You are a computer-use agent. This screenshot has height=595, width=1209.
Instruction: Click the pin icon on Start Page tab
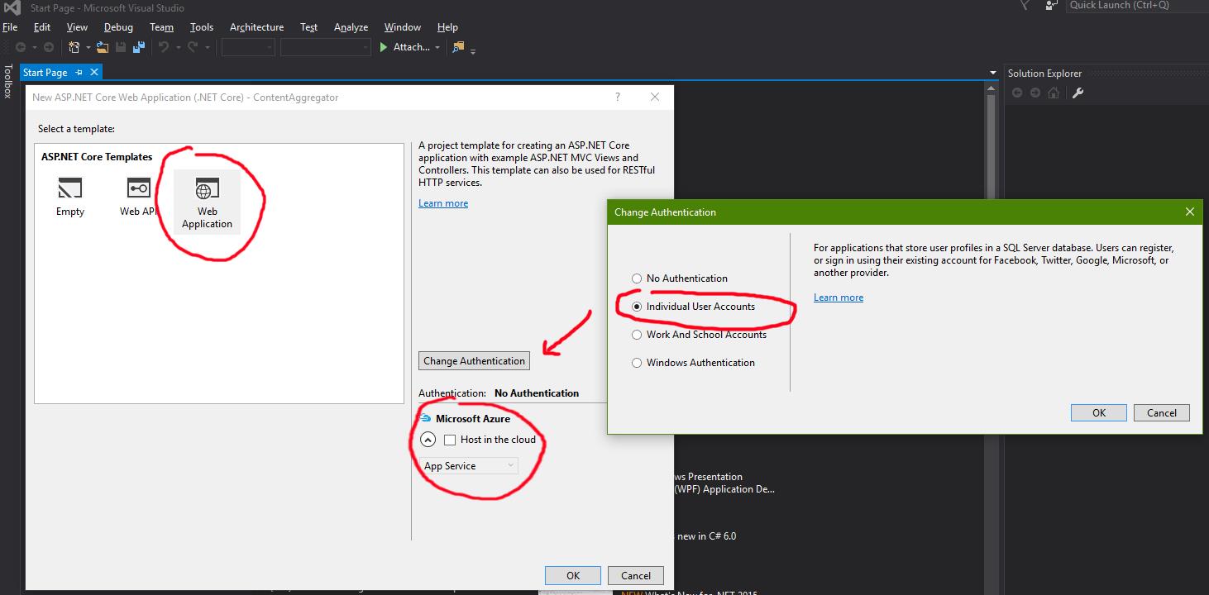(79, 73)
